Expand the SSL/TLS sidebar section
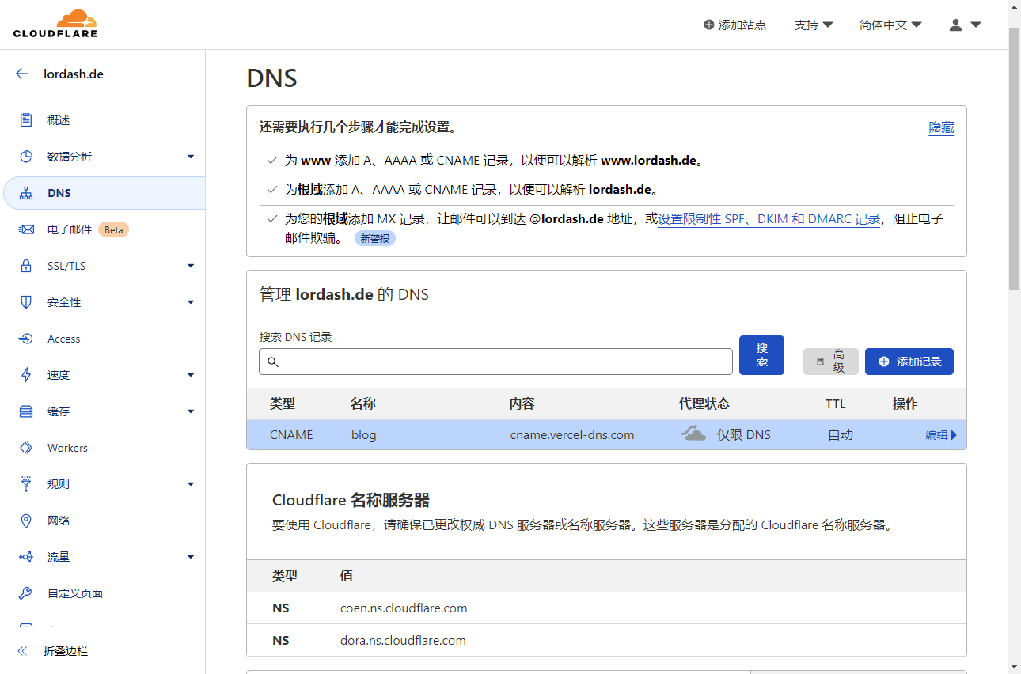 (x=191, y=266)
